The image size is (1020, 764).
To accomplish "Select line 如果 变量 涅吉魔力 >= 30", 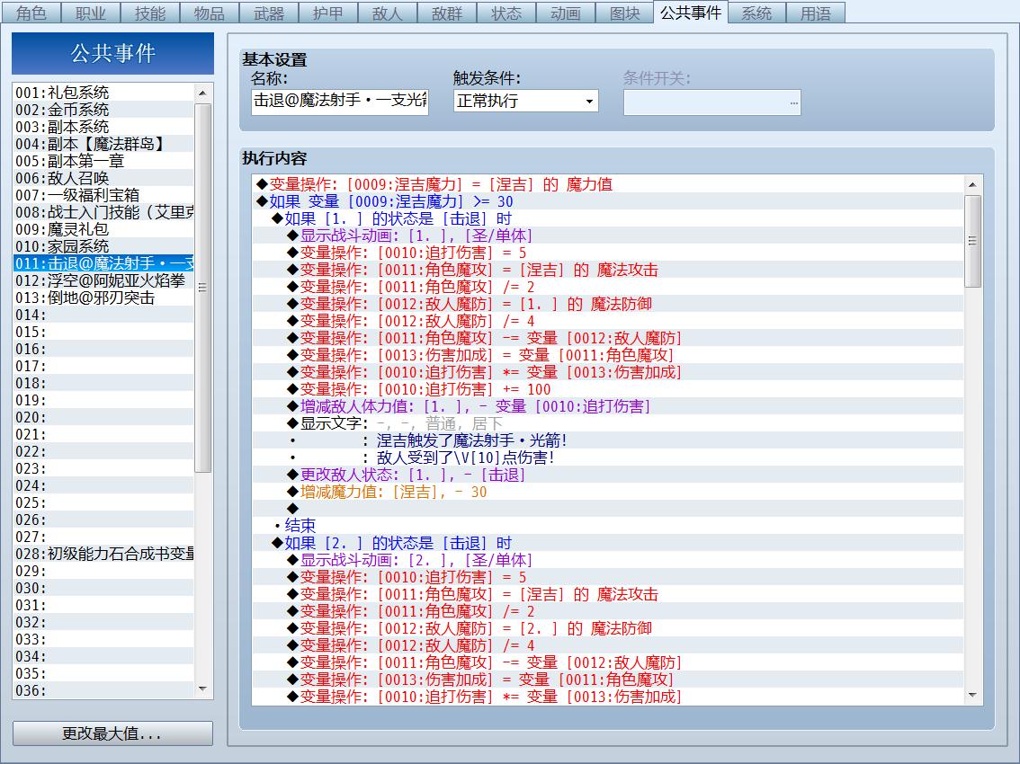I will [608, 201].
